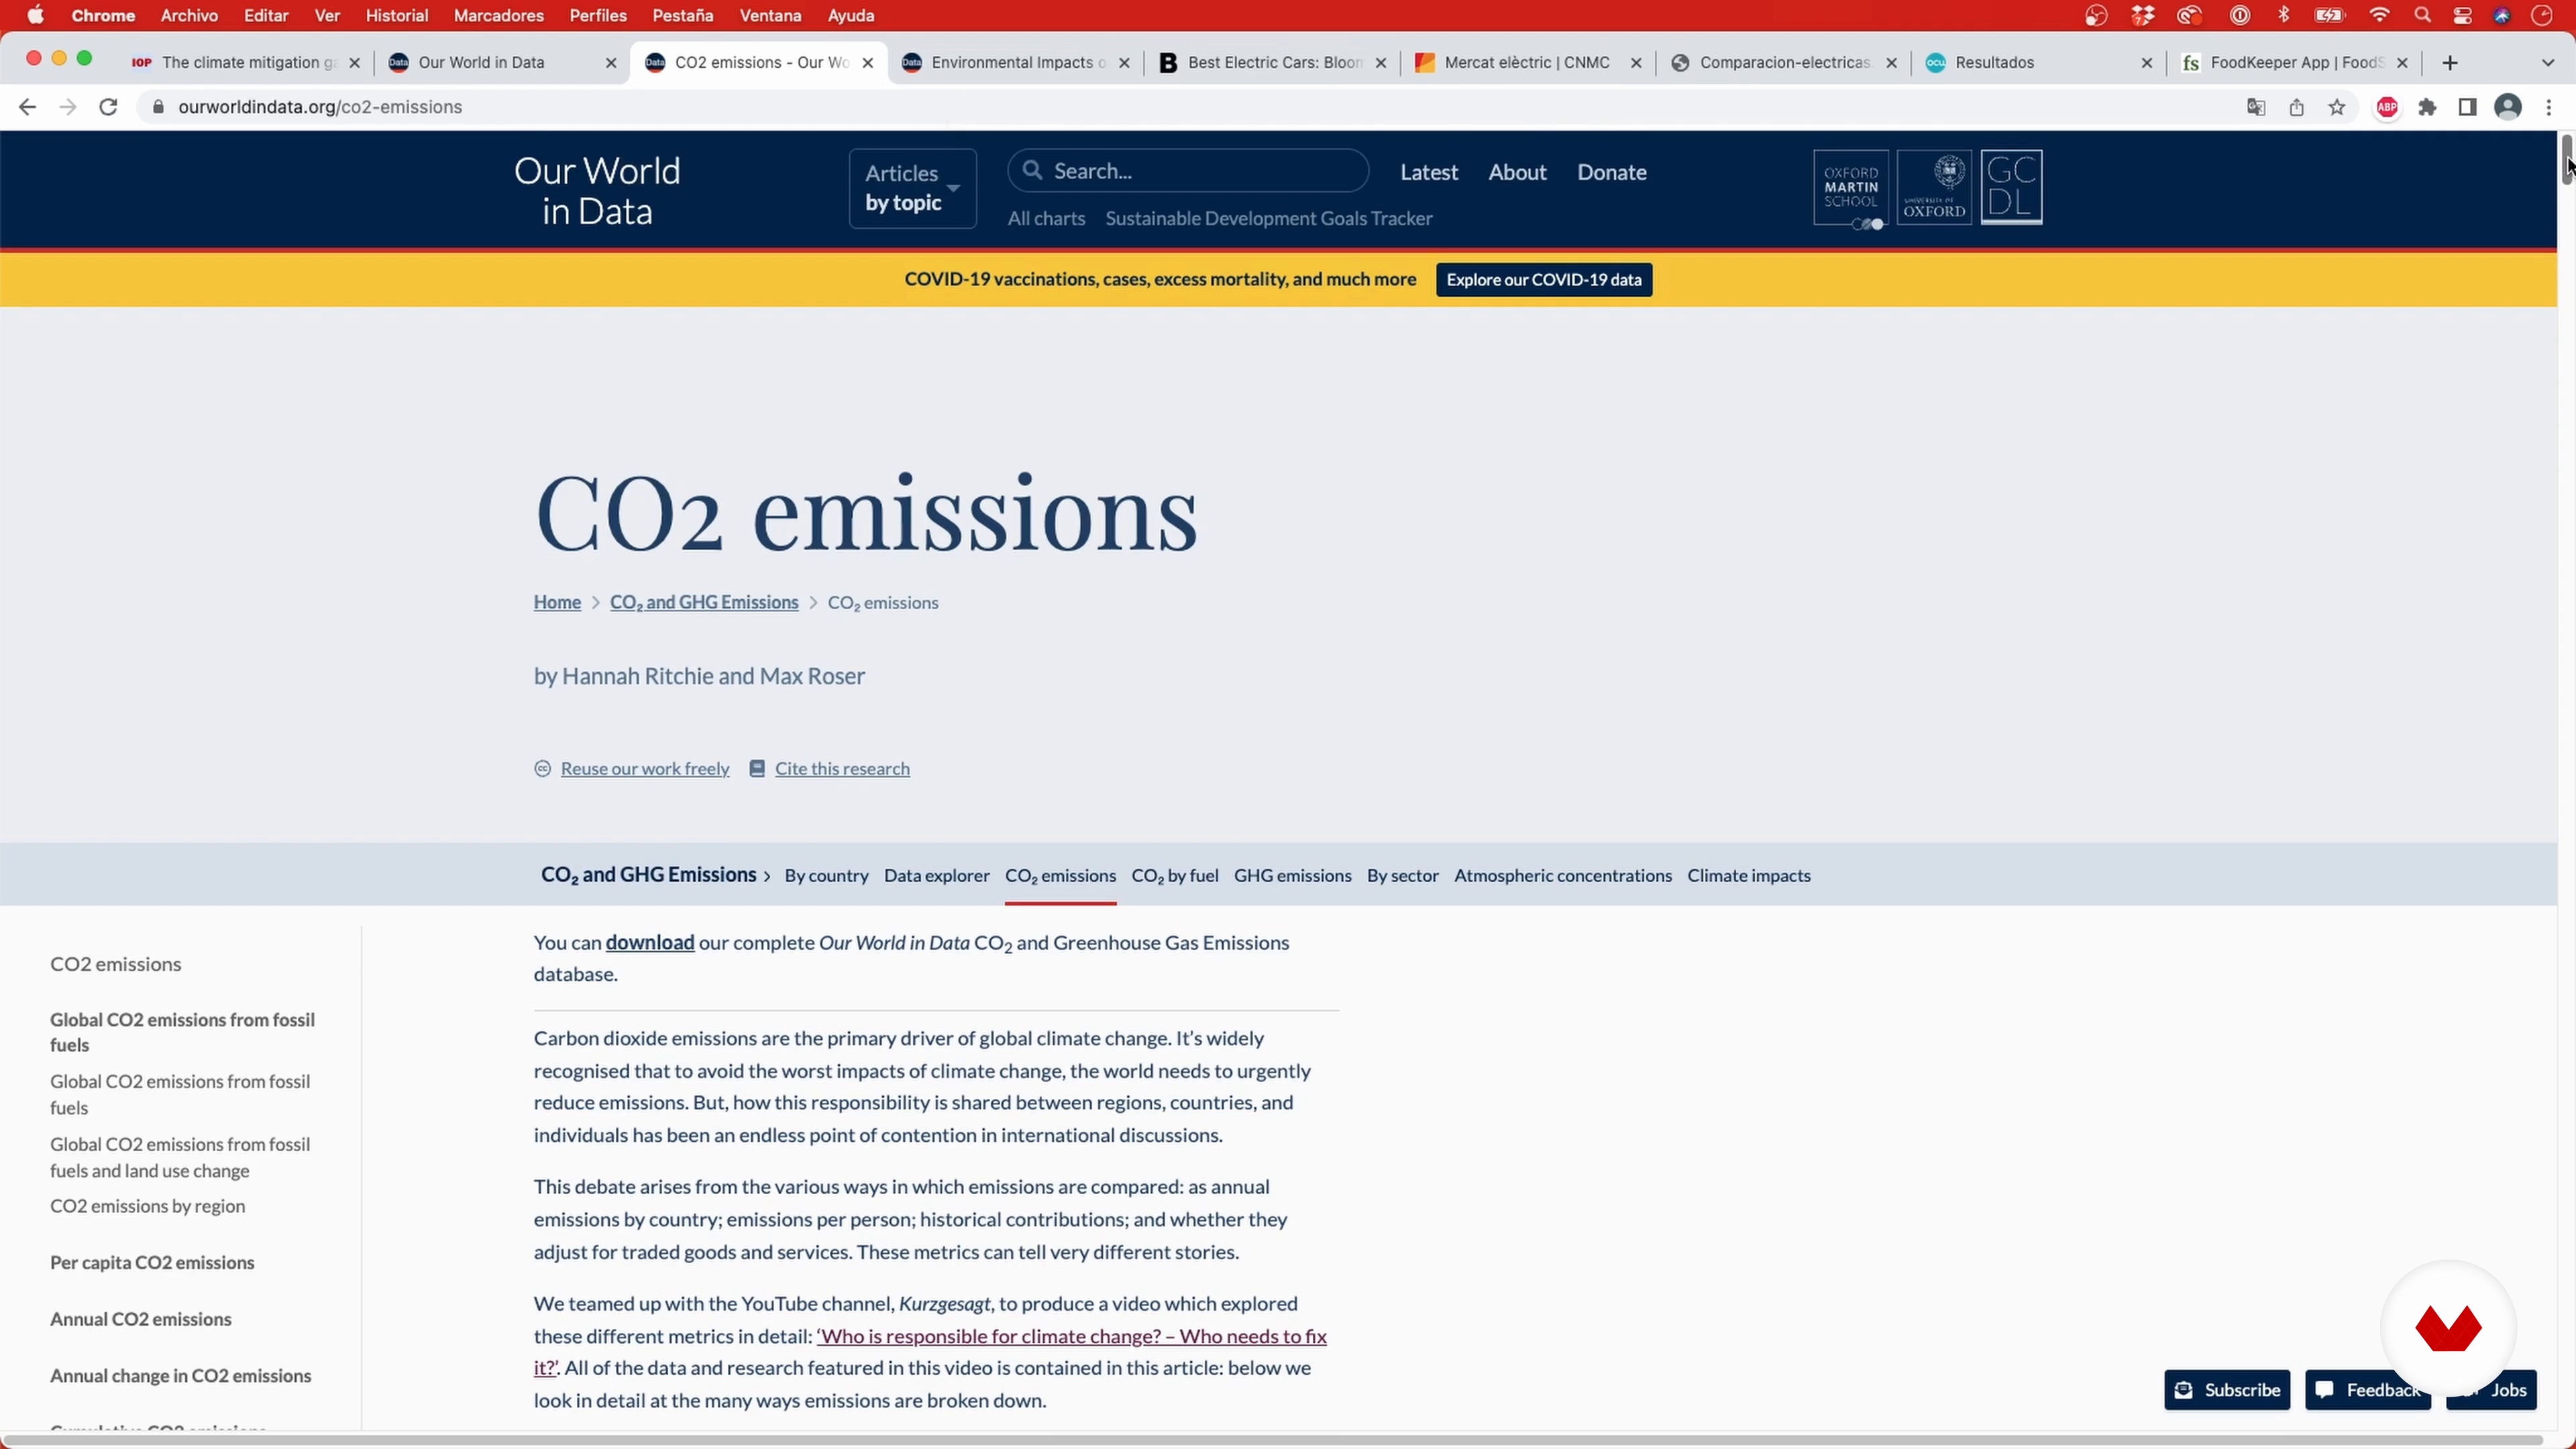
Task: Click the Bluetooth icon in menu bar
Action: pos(2284,15)
